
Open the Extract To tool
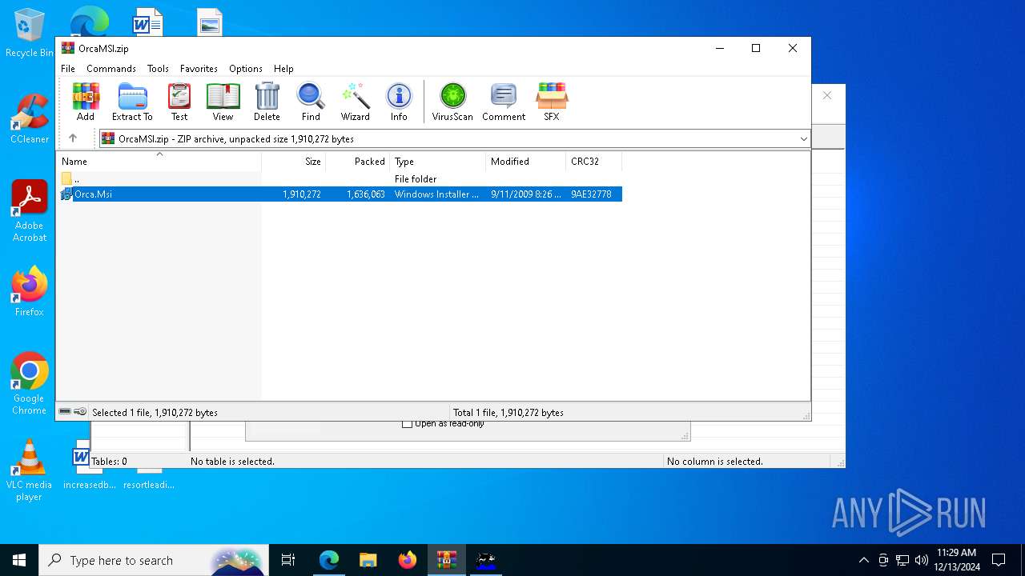(x=132, y=102)
